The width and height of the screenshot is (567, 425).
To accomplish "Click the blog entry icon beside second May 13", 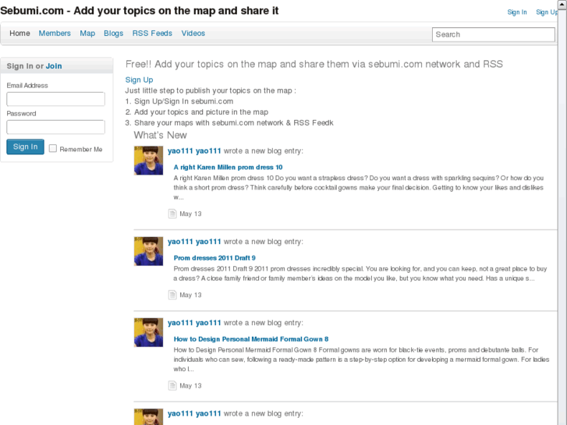I will click(x=173, y=295).
